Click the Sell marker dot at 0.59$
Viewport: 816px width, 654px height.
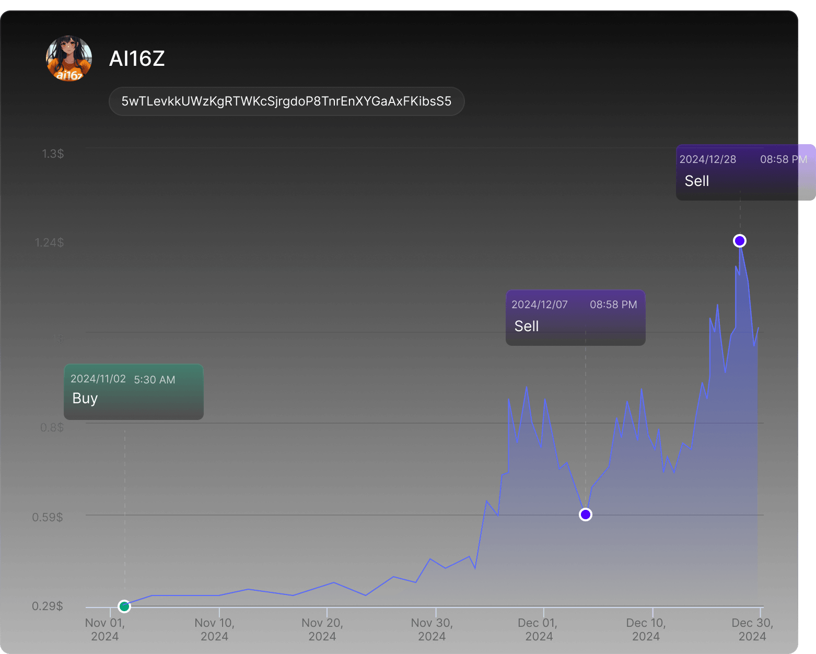coord(586,515)
